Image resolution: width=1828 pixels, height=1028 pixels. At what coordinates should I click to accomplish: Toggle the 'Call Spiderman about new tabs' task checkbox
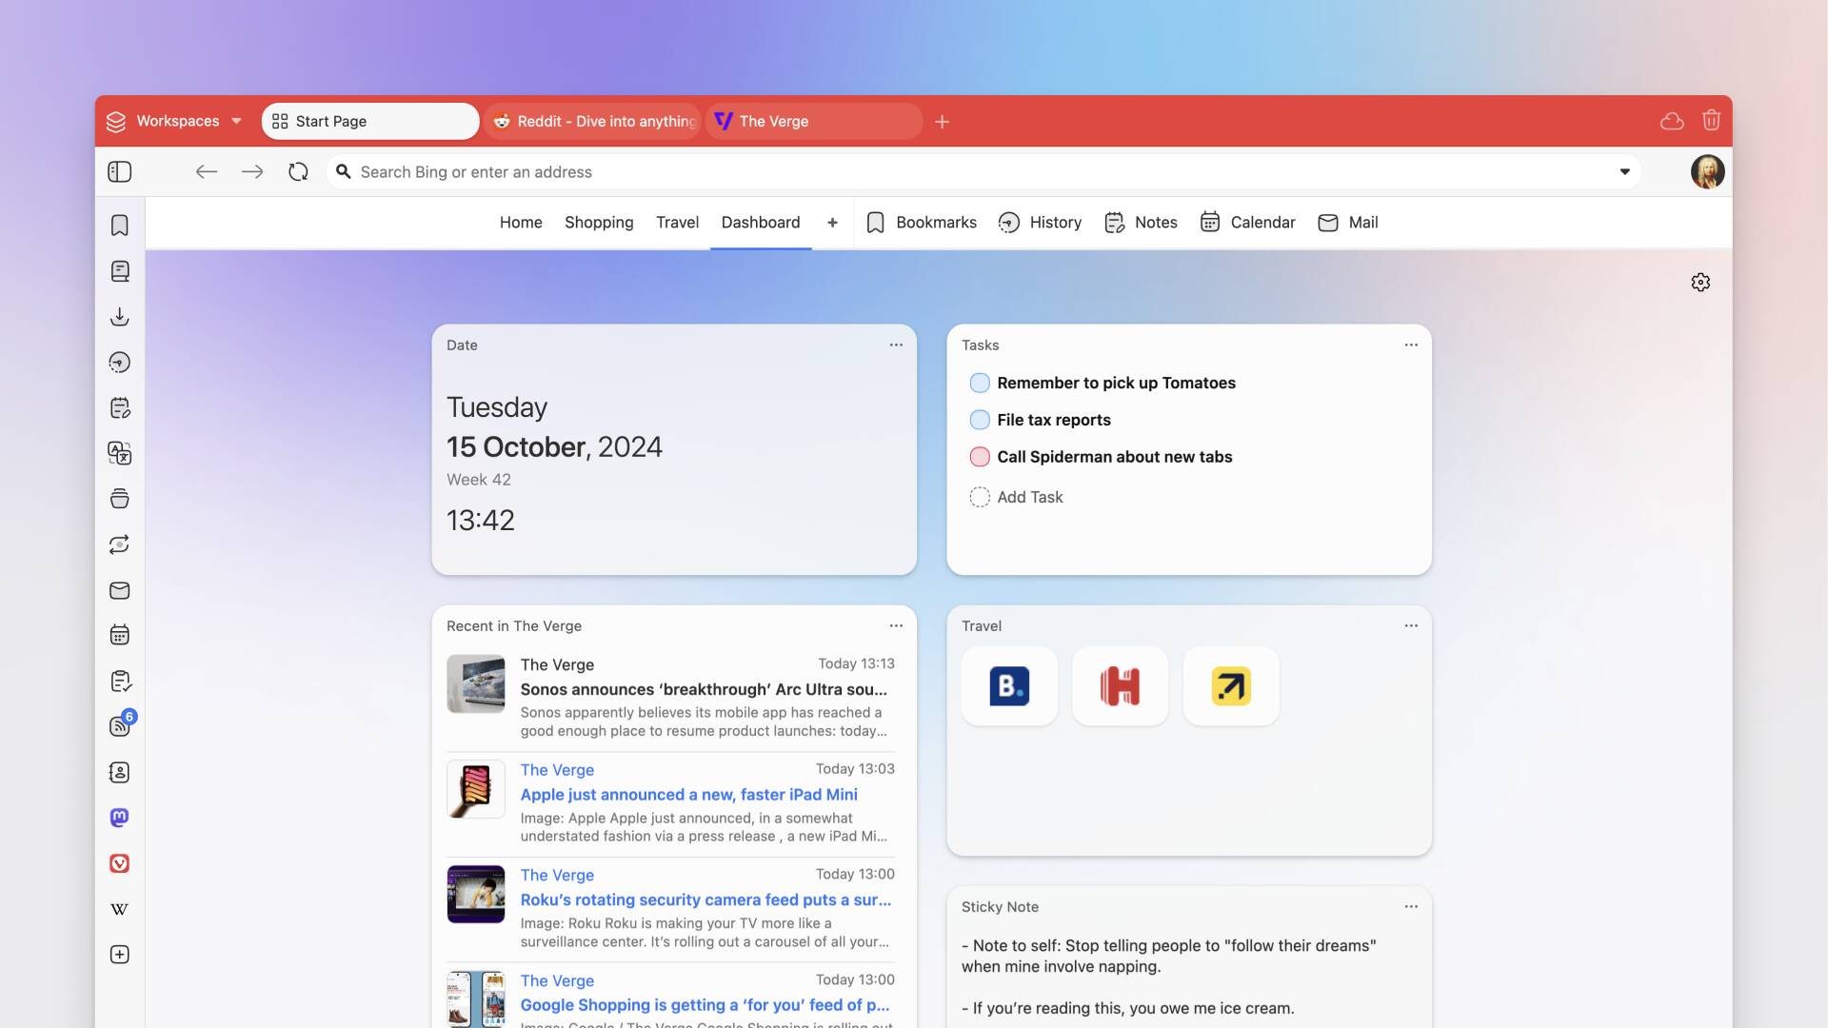point(980,456)
